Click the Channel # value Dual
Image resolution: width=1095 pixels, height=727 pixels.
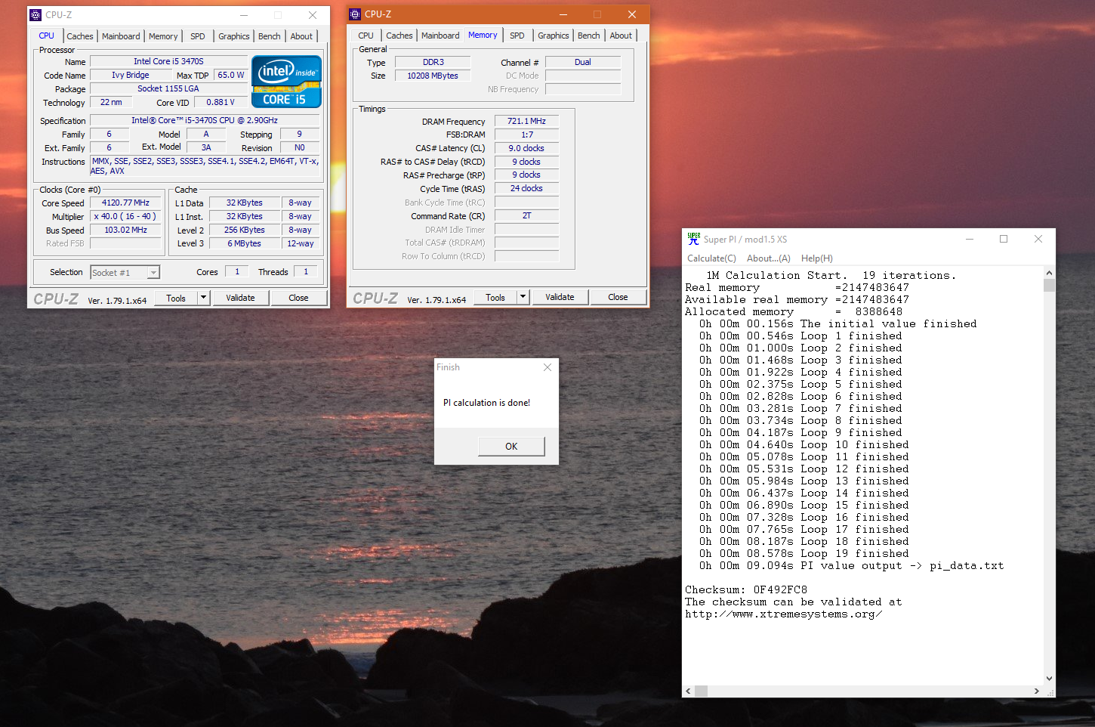pyautogui.click(x=583, y=62)
